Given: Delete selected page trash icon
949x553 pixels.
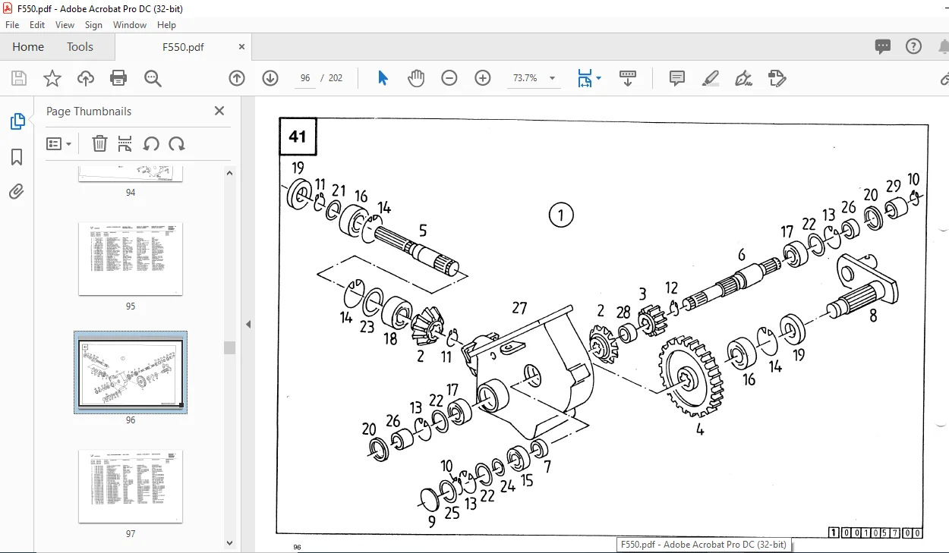Looking at the screenshot, I should coord(99,144).
